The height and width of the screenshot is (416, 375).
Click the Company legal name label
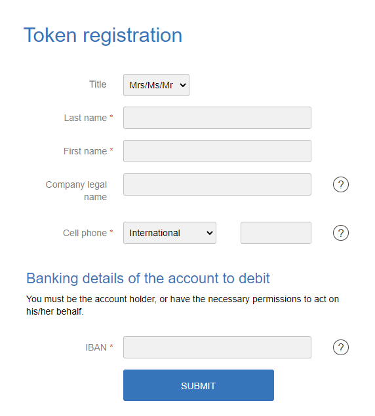(76, 191)
